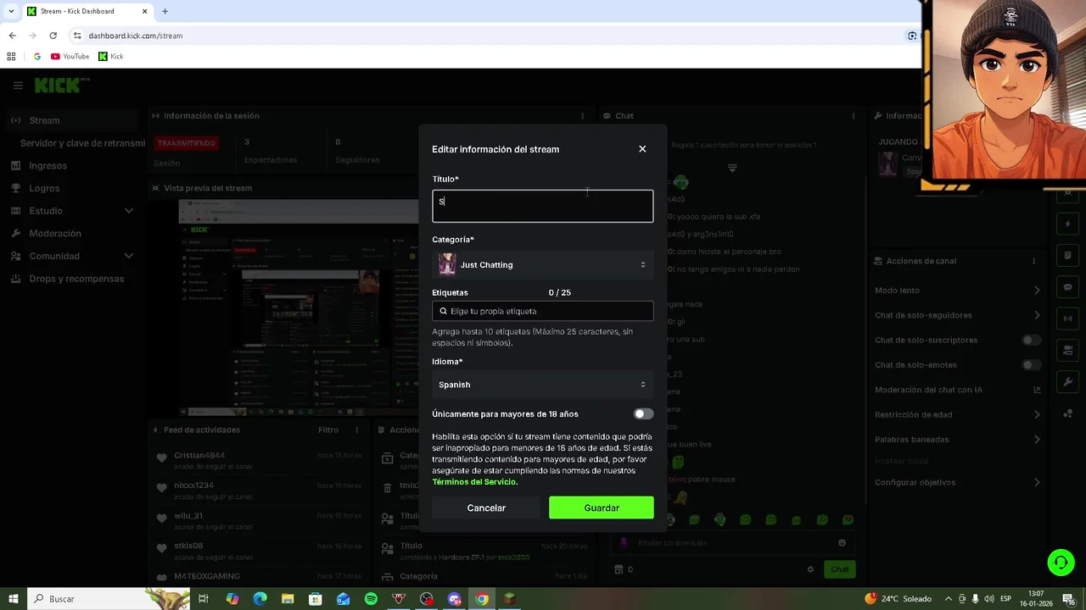Open File Explorer from the taskbar
The height and width of the screenshot is (610, 1086).
(288, 599)
